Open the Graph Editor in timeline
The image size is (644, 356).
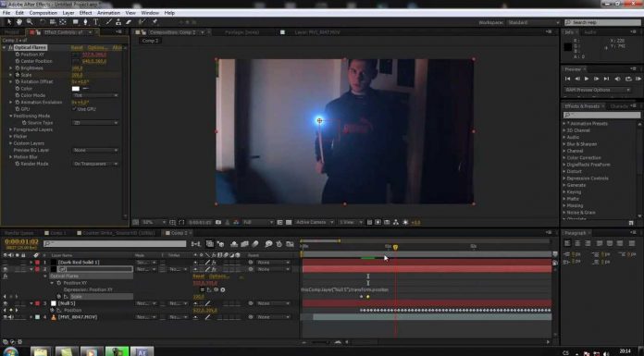pyautogui.click(x=290, y=244)
